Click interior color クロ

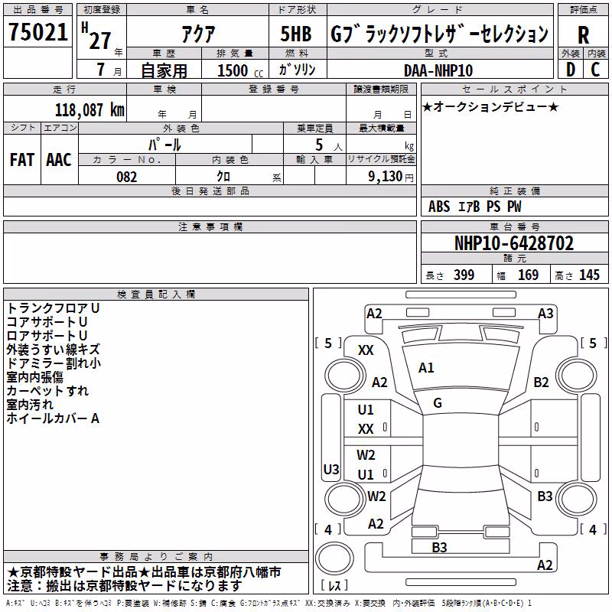(x=223, y=177)
